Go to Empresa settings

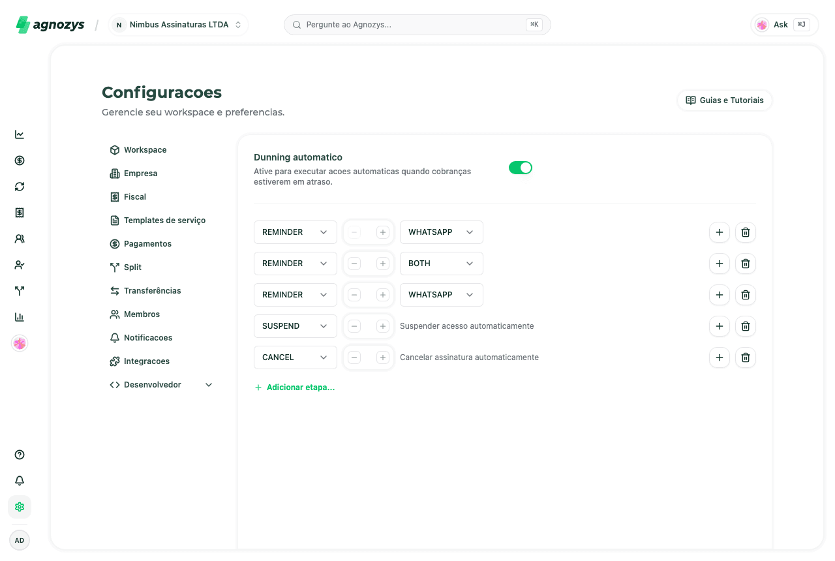tap(161, 174)
